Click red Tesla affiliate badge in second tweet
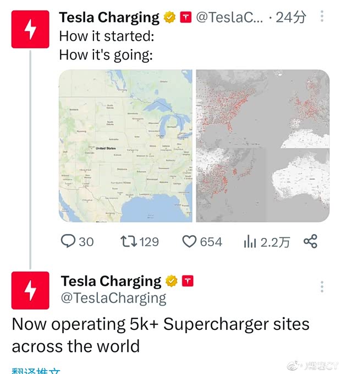 188,281
